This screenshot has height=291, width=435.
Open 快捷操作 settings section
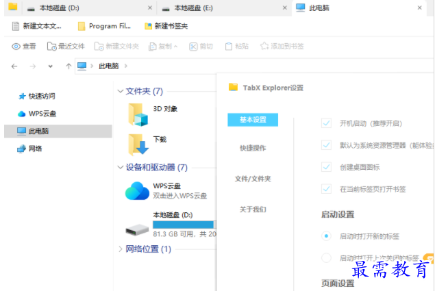(253, 148)
